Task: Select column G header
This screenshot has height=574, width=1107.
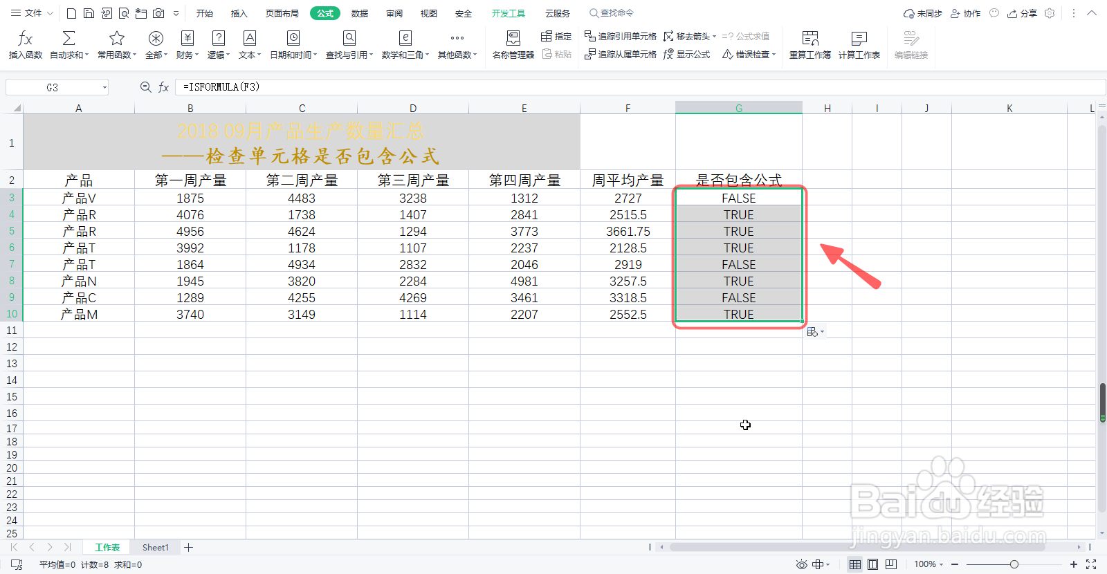Action: click(739, 108)
